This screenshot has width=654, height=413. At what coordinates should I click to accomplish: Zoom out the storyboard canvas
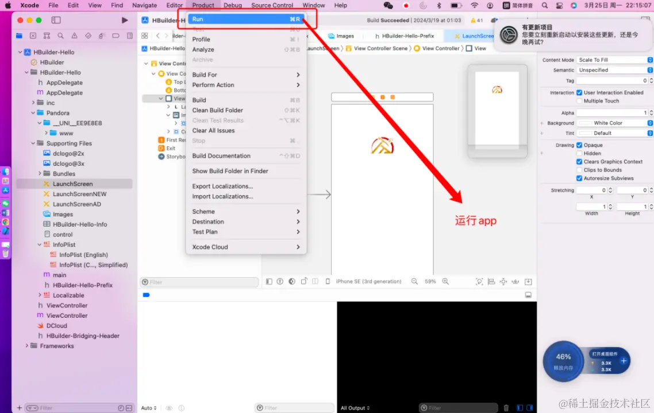(414, 282)
